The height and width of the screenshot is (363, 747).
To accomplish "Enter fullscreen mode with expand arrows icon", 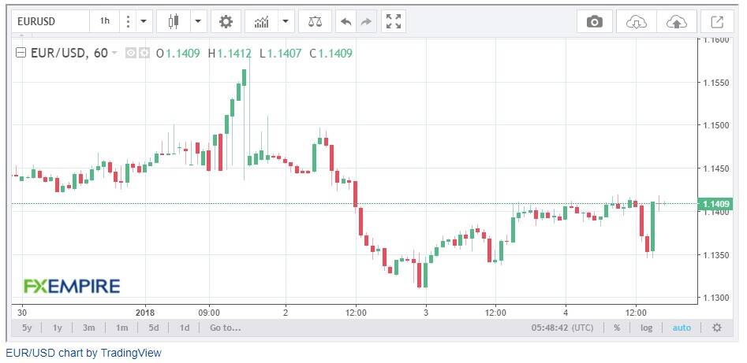I will (x=394, y=21).
